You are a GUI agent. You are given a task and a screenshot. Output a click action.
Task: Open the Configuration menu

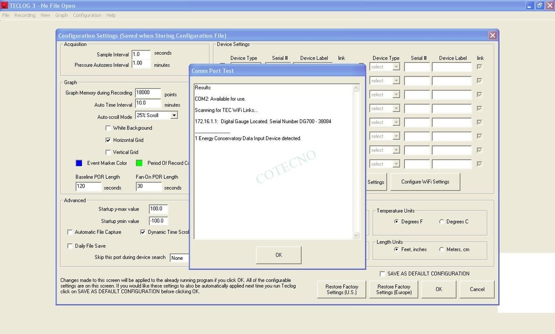tap(87, 15)
